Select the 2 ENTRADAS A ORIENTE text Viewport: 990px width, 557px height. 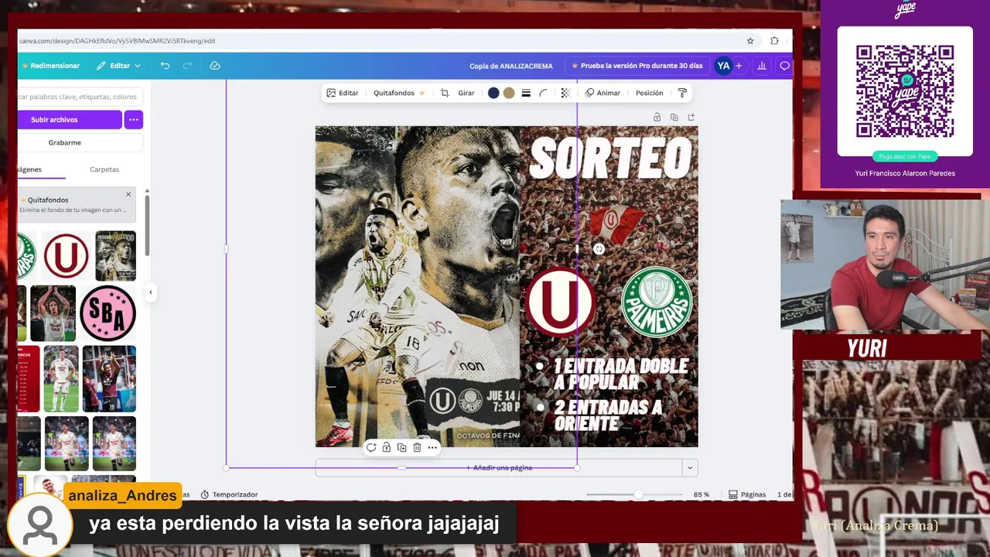click(x=609, y=415)
